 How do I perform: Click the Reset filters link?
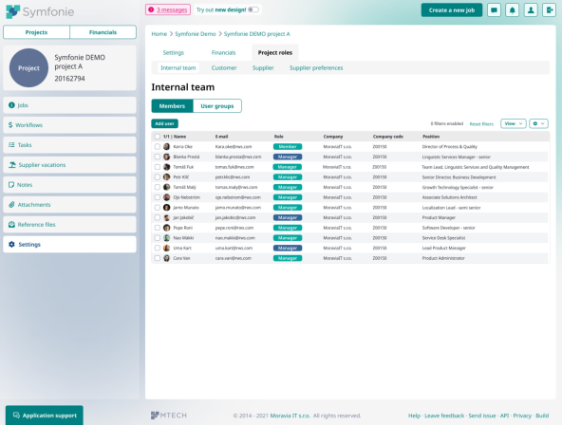point(481,124)
